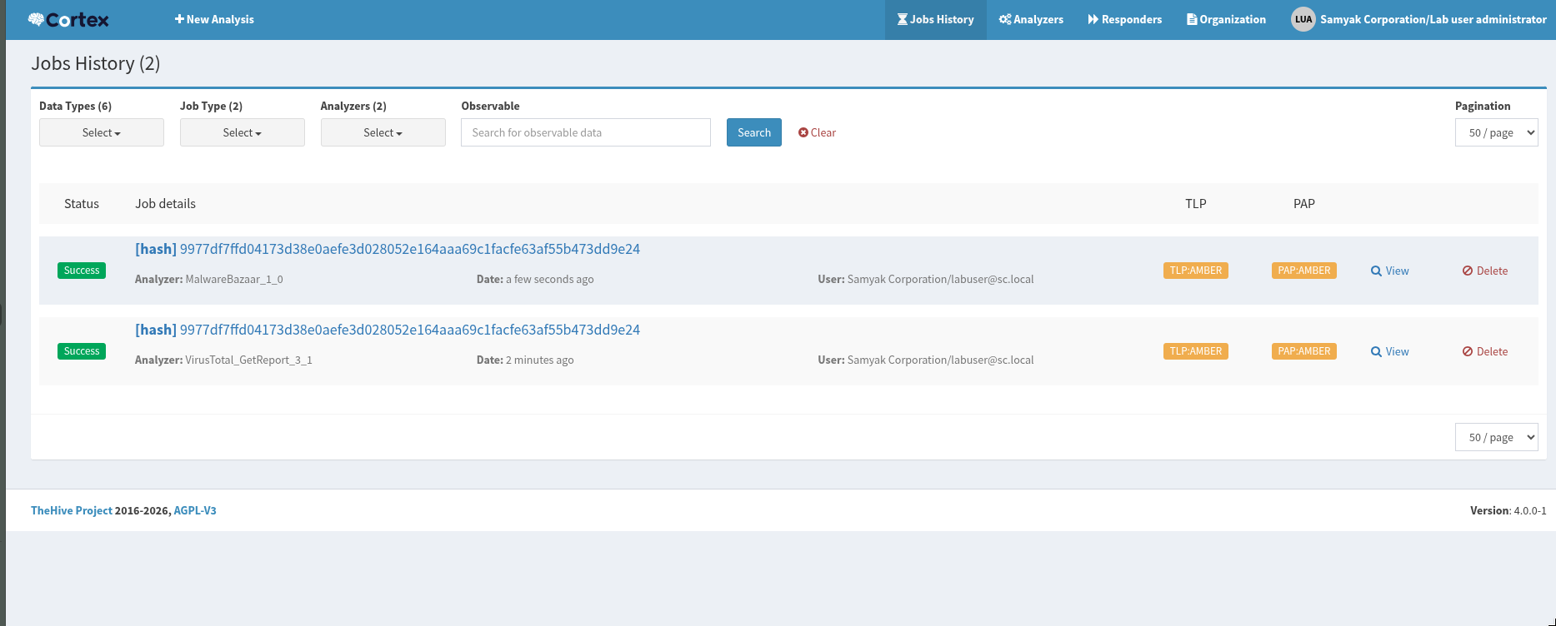Click the 'TLP' column header
Screen dimensions: 1556x626
pos(1196,204)
